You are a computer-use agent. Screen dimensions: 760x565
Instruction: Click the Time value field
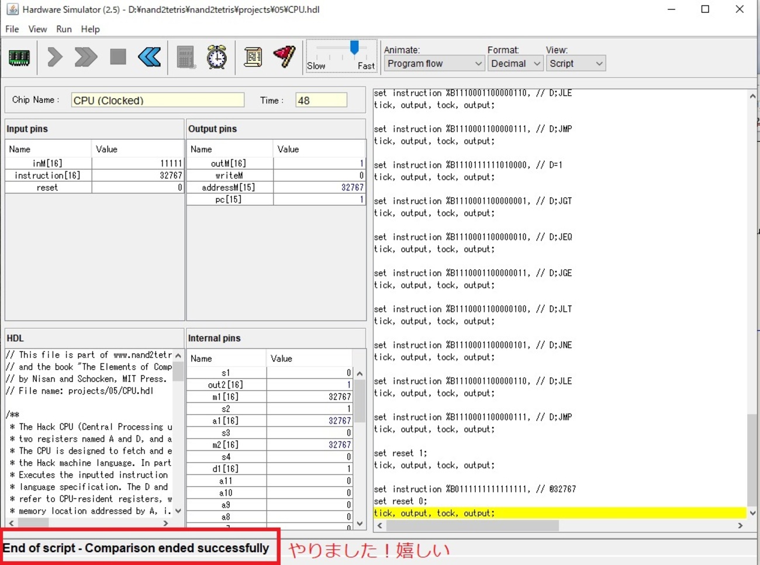tap(321, 100)
